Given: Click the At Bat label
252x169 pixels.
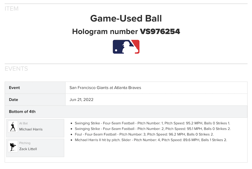Looking at the screenshot, I should point(23,123).
